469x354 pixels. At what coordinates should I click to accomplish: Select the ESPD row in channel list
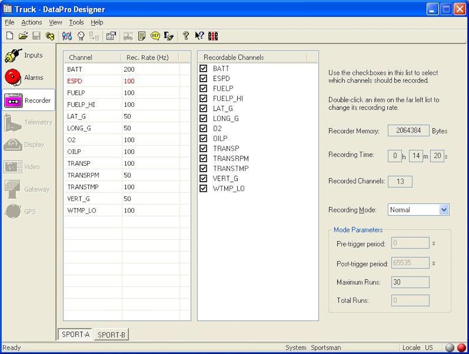(75, 81)
